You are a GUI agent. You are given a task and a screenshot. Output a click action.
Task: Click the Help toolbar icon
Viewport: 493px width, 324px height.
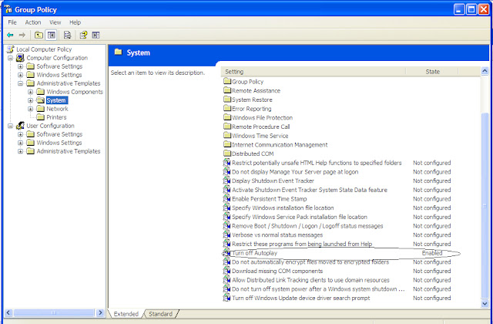[83, 35]
